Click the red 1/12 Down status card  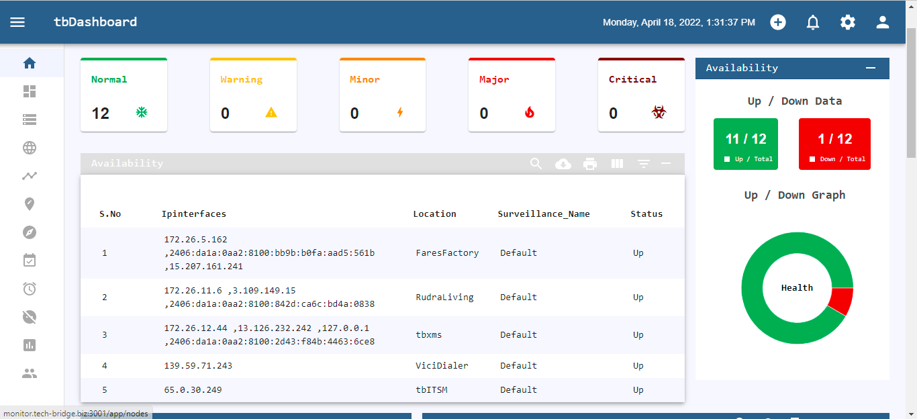pos(834,143)
